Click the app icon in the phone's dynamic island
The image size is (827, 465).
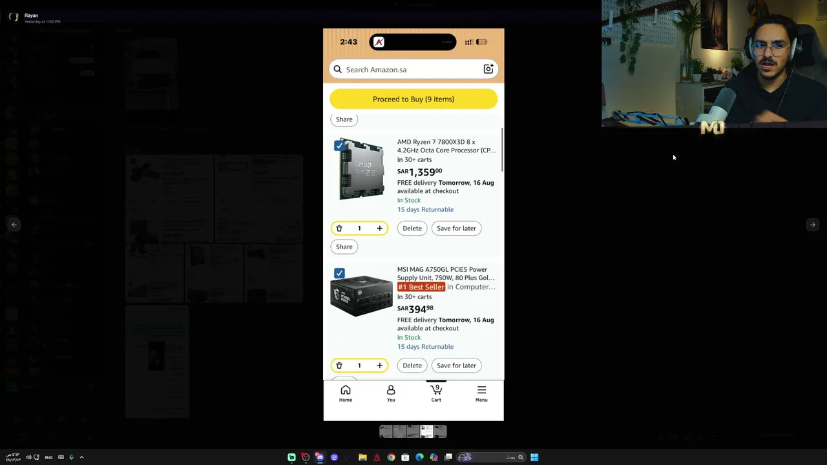(x=379, y=42)
